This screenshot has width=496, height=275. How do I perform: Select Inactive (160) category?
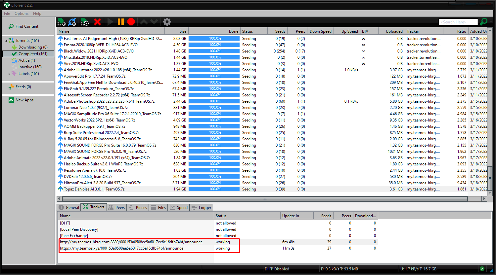pyautogui.click(x=30, y=67)
